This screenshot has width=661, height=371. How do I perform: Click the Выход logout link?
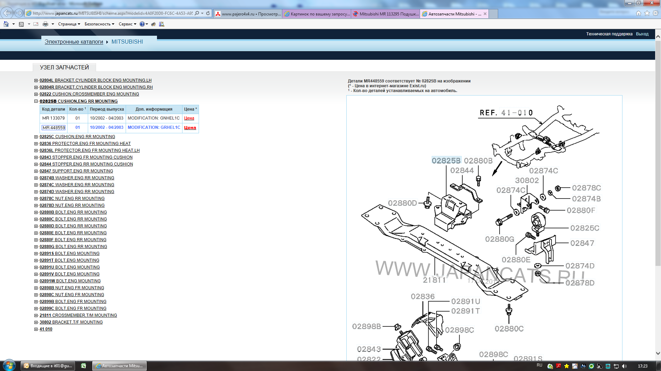click(x=642, y=34)
